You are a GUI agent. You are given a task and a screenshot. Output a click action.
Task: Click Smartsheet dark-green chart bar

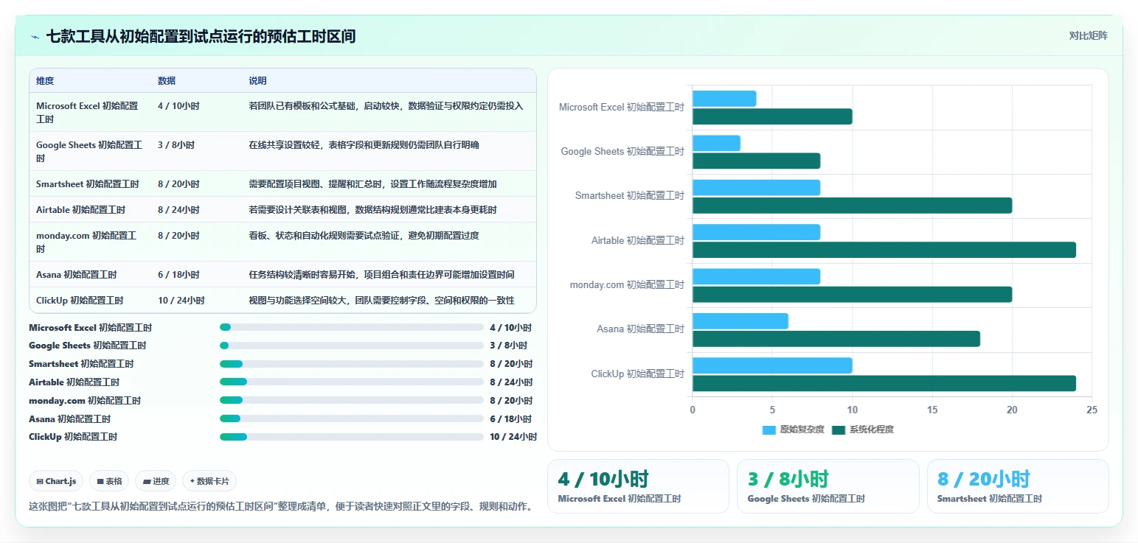point(852,205)
